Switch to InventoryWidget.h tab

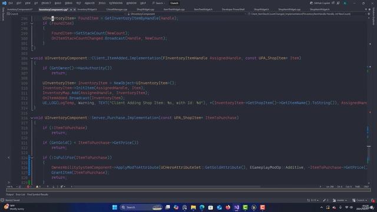point(87,9)
